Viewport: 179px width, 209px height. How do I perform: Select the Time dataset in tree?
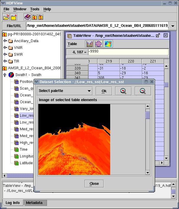(x=24, y=149)
